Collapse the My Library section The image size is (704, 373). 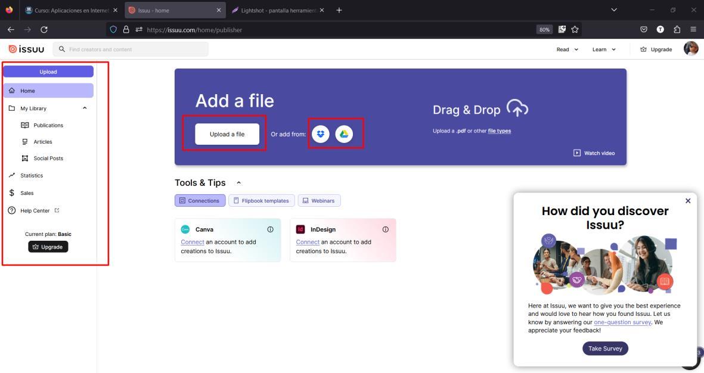[85, 108]
